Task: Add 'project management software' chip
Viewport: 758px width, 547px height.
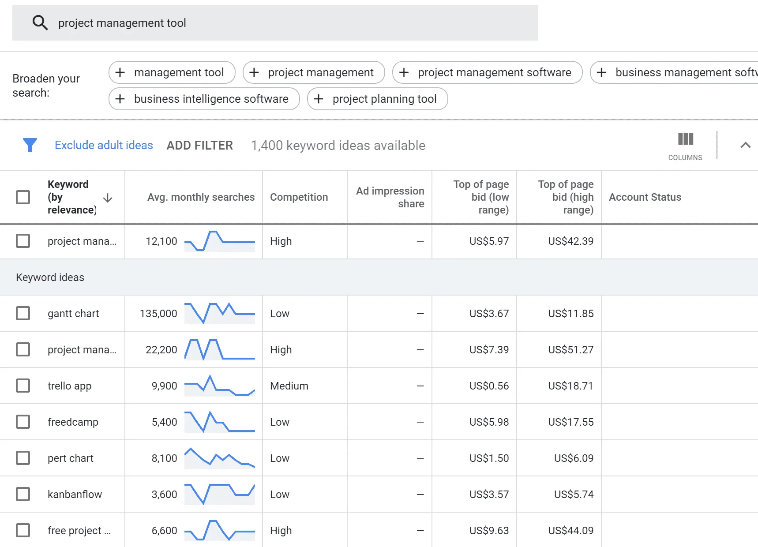Action: (488, 72)
